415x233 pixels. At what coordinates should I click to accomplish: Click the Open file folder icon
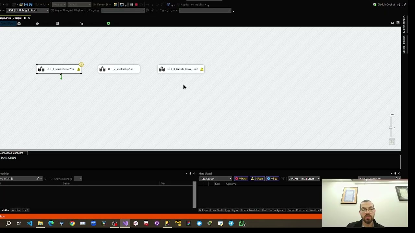tap(21, 5)
